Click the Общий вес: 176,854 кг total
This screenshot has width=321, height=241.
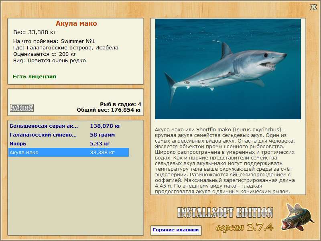tap(109, 110)
